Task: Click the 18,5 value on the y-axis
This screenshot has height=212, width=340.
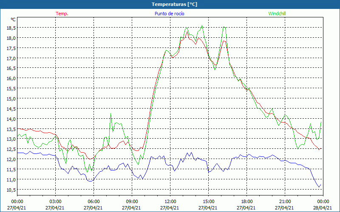Action: coord(11,28)
